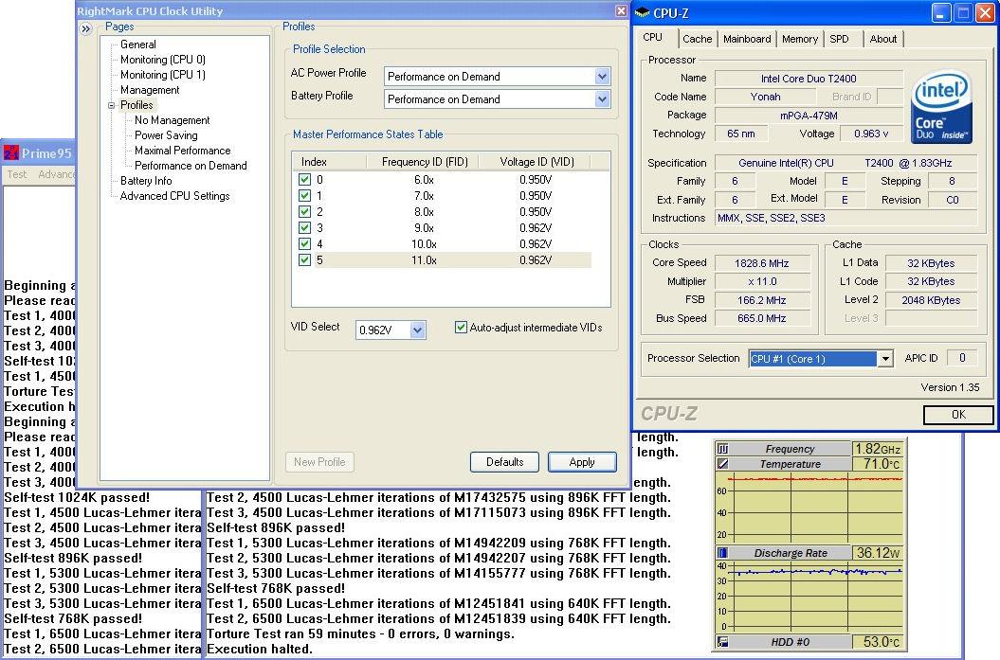This screenshot has height=660, width=1000.
Task: Click the Core Speed 1828.6 MHz field
Action: pyautogui.click(x=761, y=263)
